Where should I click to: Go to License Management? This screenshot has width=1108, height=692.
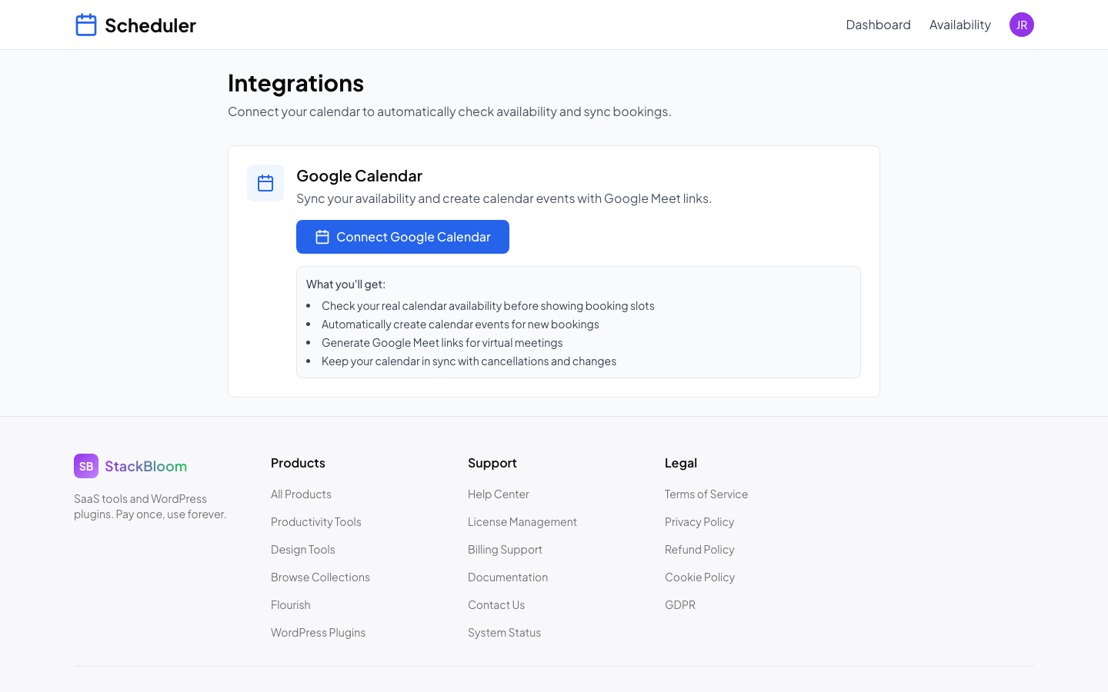pyautogui.click(x=522, y=522)
